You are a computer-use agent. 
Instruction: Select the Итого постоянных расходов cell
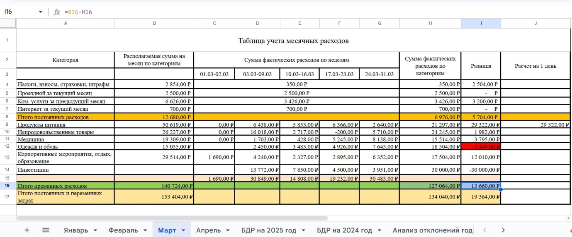(65, 117)
